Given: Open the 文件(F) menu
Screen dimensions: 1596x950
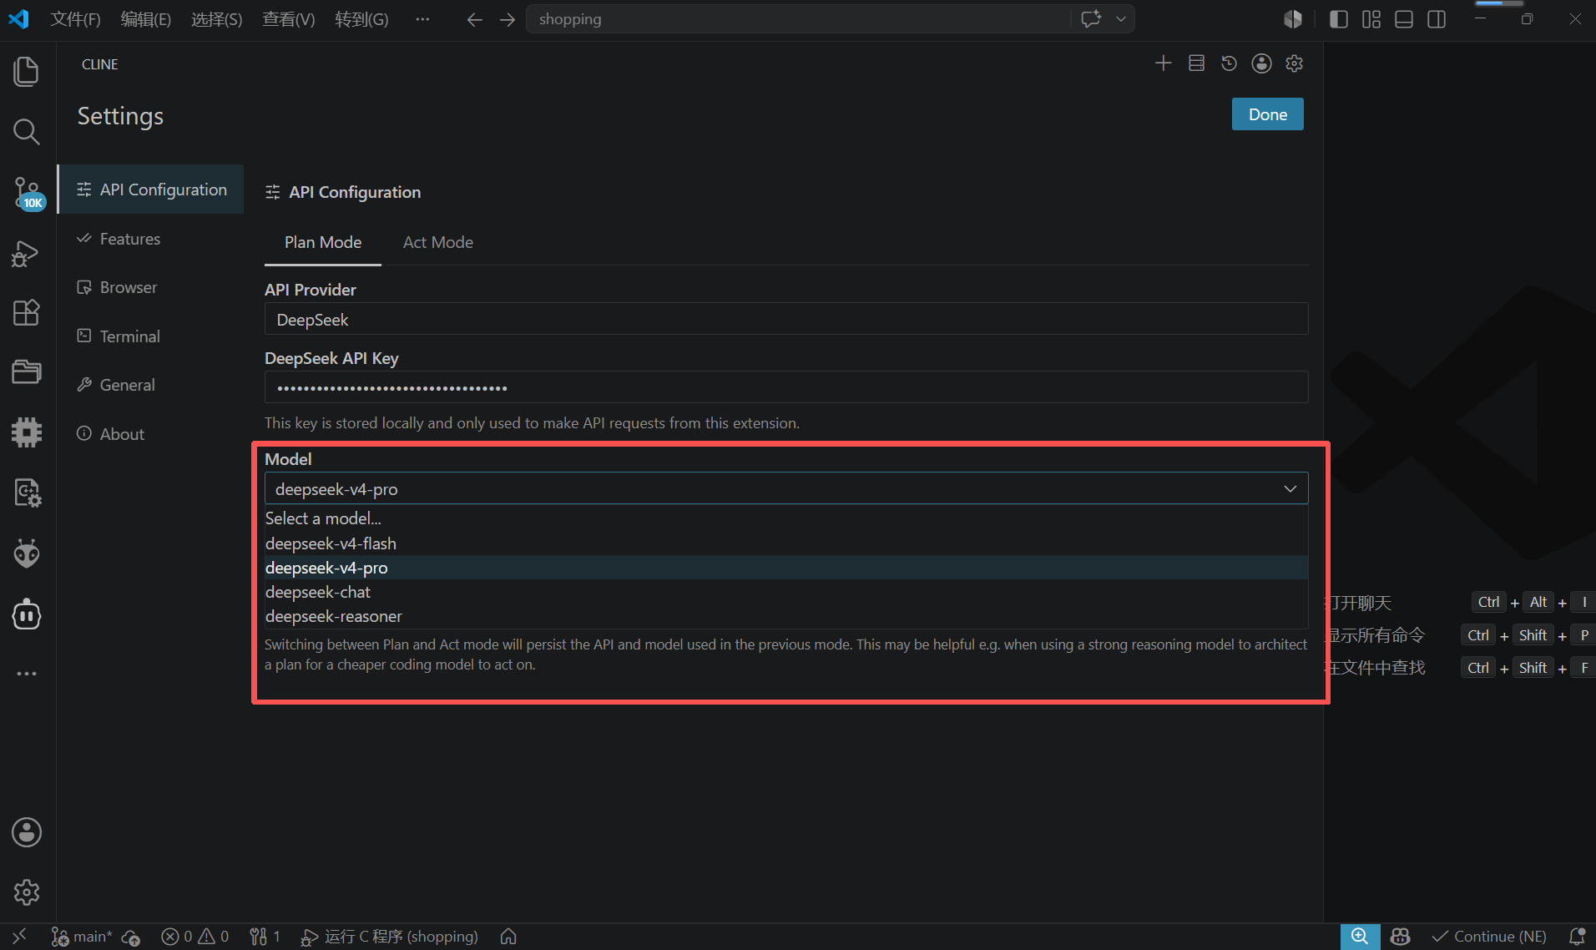Looking at the screenshot, I should pyautogui.click(x=75, y=19).
